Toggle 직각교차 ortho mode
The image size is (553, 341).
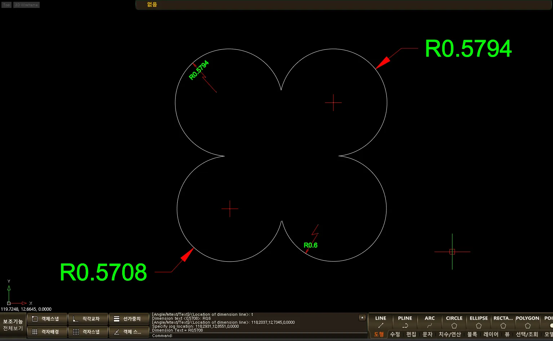[88, 319]
